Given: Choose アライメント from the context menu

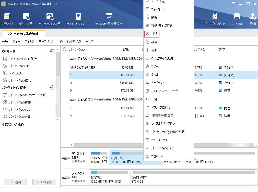Looking at the screenshot, I should [169, 83].
